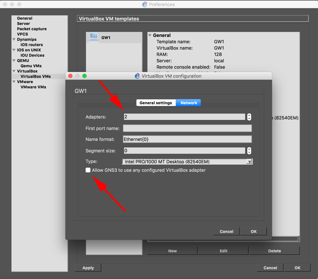
Task: Click the GW1 VM template computer icon
Action: coord(94,37)
